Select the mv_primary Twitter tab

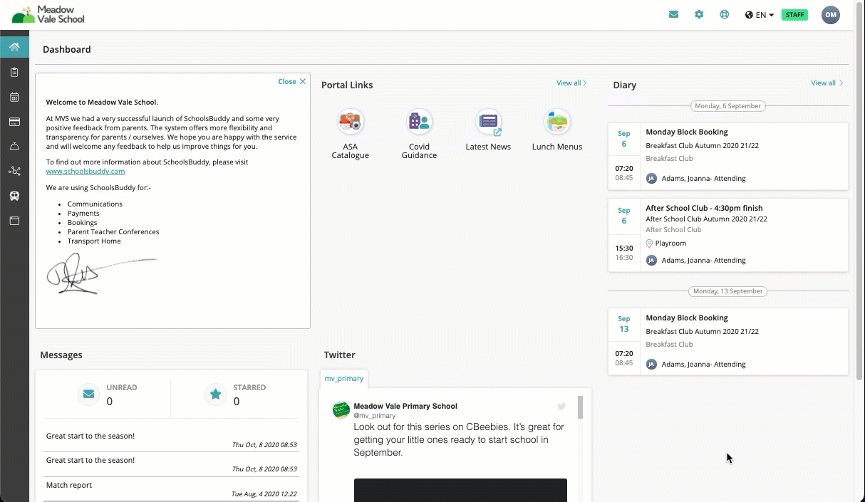(344, 379)
